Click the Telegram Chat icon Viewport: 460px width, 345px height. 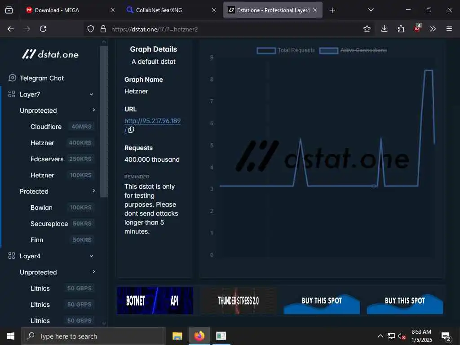tap(12, 78)
